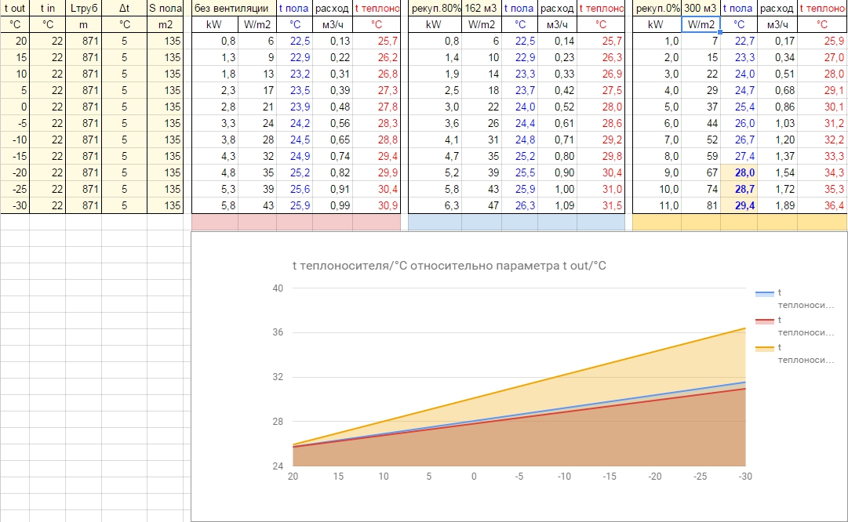848x522 pixels.
Task: Select the 'без вентиляции' header cell
Action: [235, 8]
